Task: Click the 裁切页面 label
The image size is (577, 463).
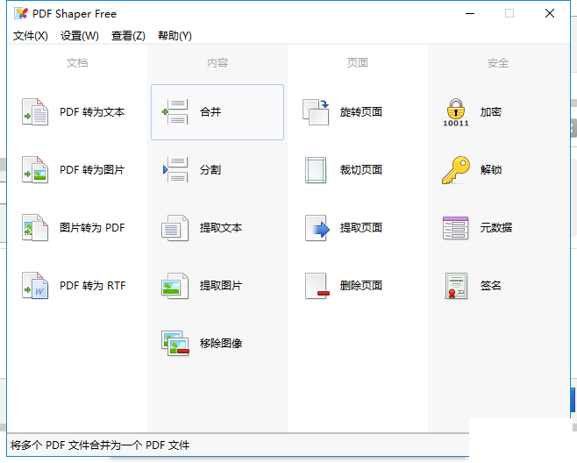Action: pyautogui.click(x=361, y=169)
